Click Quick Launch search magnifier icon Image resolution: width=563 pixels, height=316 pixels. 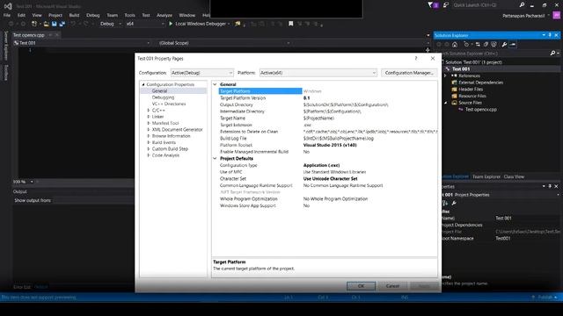click(522, 5)
